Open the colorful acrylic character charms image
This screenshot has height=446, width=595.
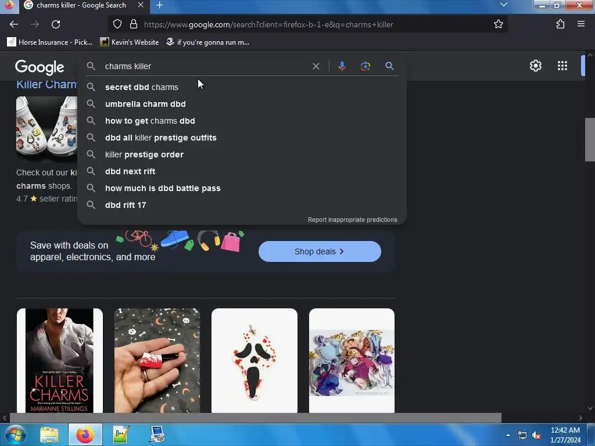[352, 360]
